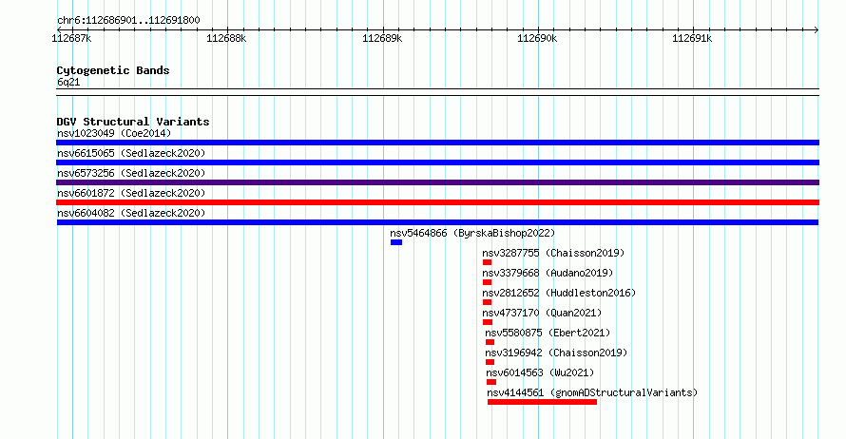Image resolution: width=846 pixels, height=439 pixels.
Task: Select the 6q21 band label
Action: point(68,82)
